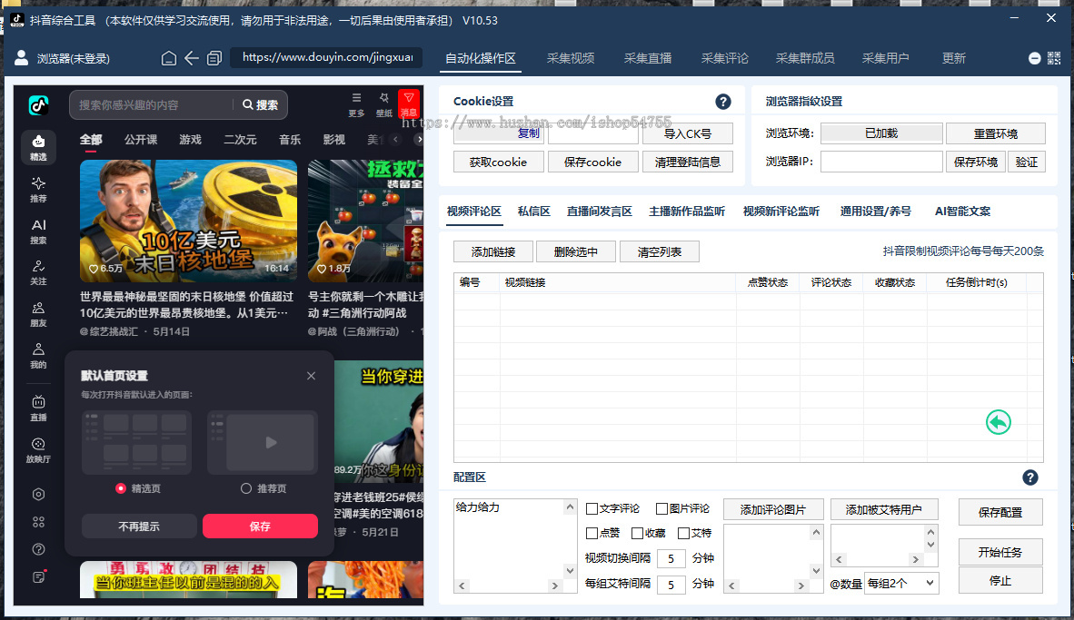Click the 壁纸 wallpaper icon
1074x620 pixels.
(x=383, y=104)
